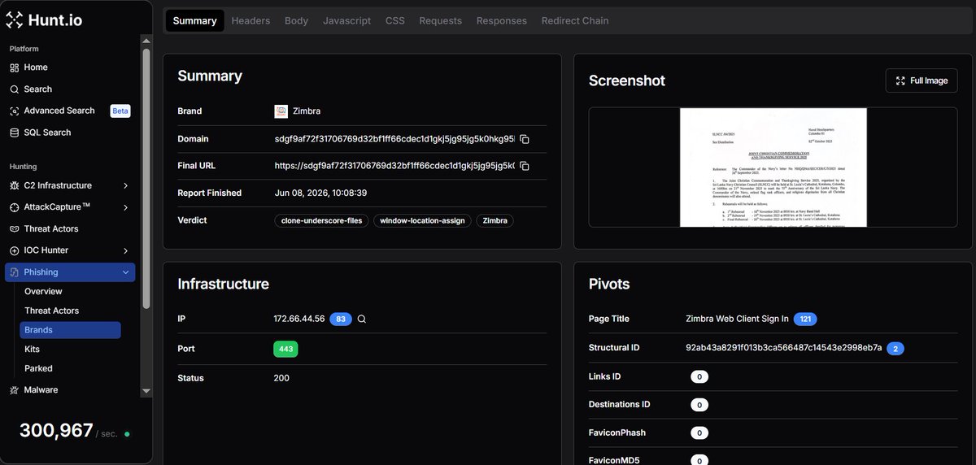Click the Beta badge on Advanced Search
This screenshot has height=465, width=976.
click(x=120, y=111)
